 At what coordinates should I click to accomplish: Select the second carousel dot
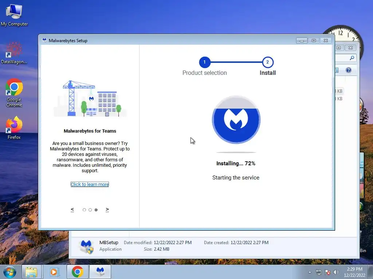tap(90, 210)
